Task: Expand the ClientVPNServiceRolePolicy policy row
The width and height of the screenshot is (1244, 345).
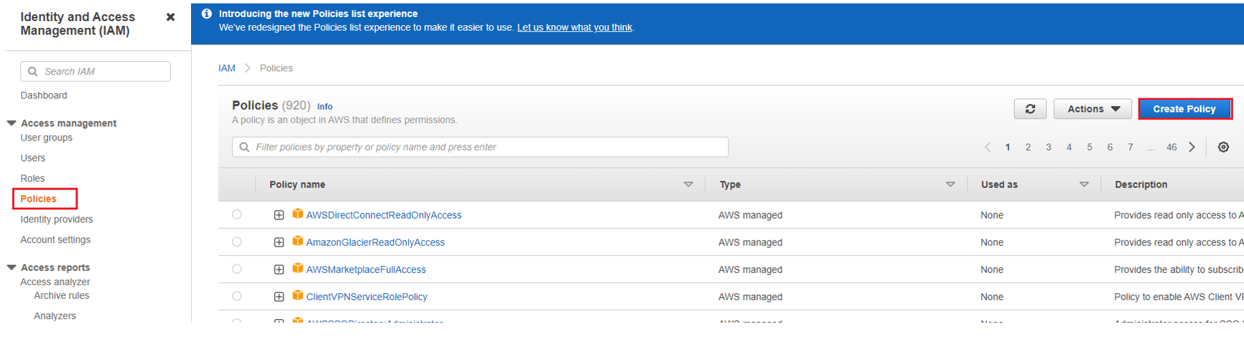Action: (279, 297)
